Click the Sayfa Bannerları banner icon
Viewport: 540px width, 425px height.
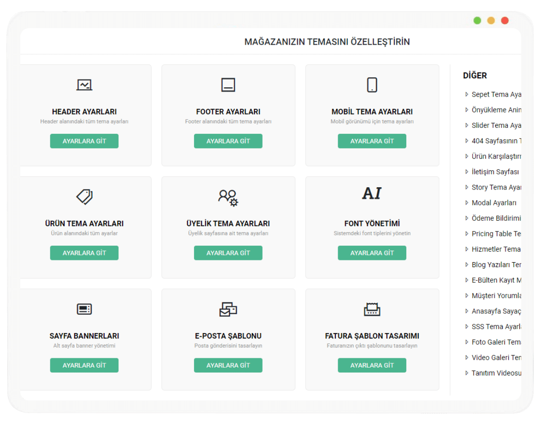84,309
